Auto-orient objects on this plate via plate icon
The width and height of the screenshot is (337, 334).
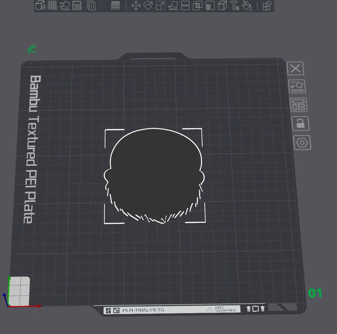point(298,86)
